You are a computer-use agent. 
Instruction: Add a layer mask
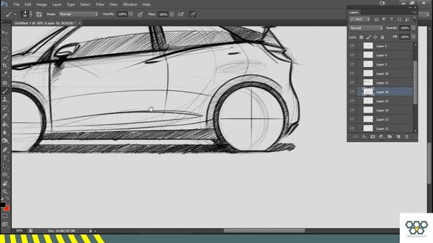coord(373,136)
